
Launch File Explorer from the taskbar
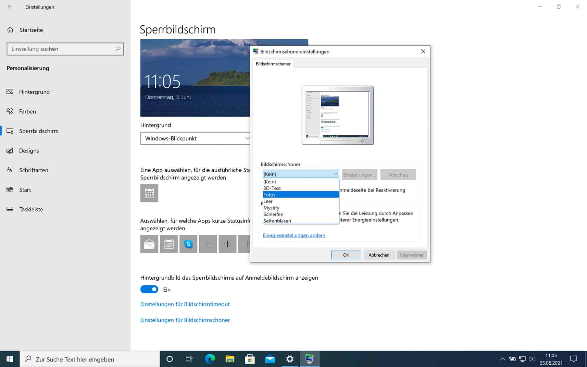pyautogui.click(x=230, y=359)
